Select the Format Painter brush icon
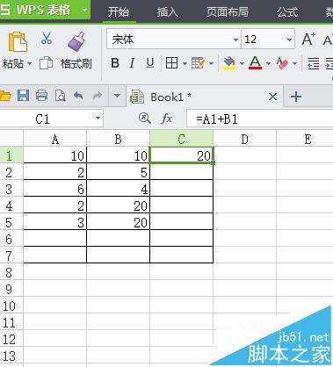Viewport: 333px width, 367px height. coord(76,41)
